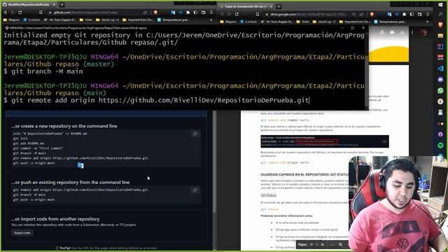Open Megano bookmark folder in Drive window
The width and height of the screenshot is (448, 252).
(228, 22)
